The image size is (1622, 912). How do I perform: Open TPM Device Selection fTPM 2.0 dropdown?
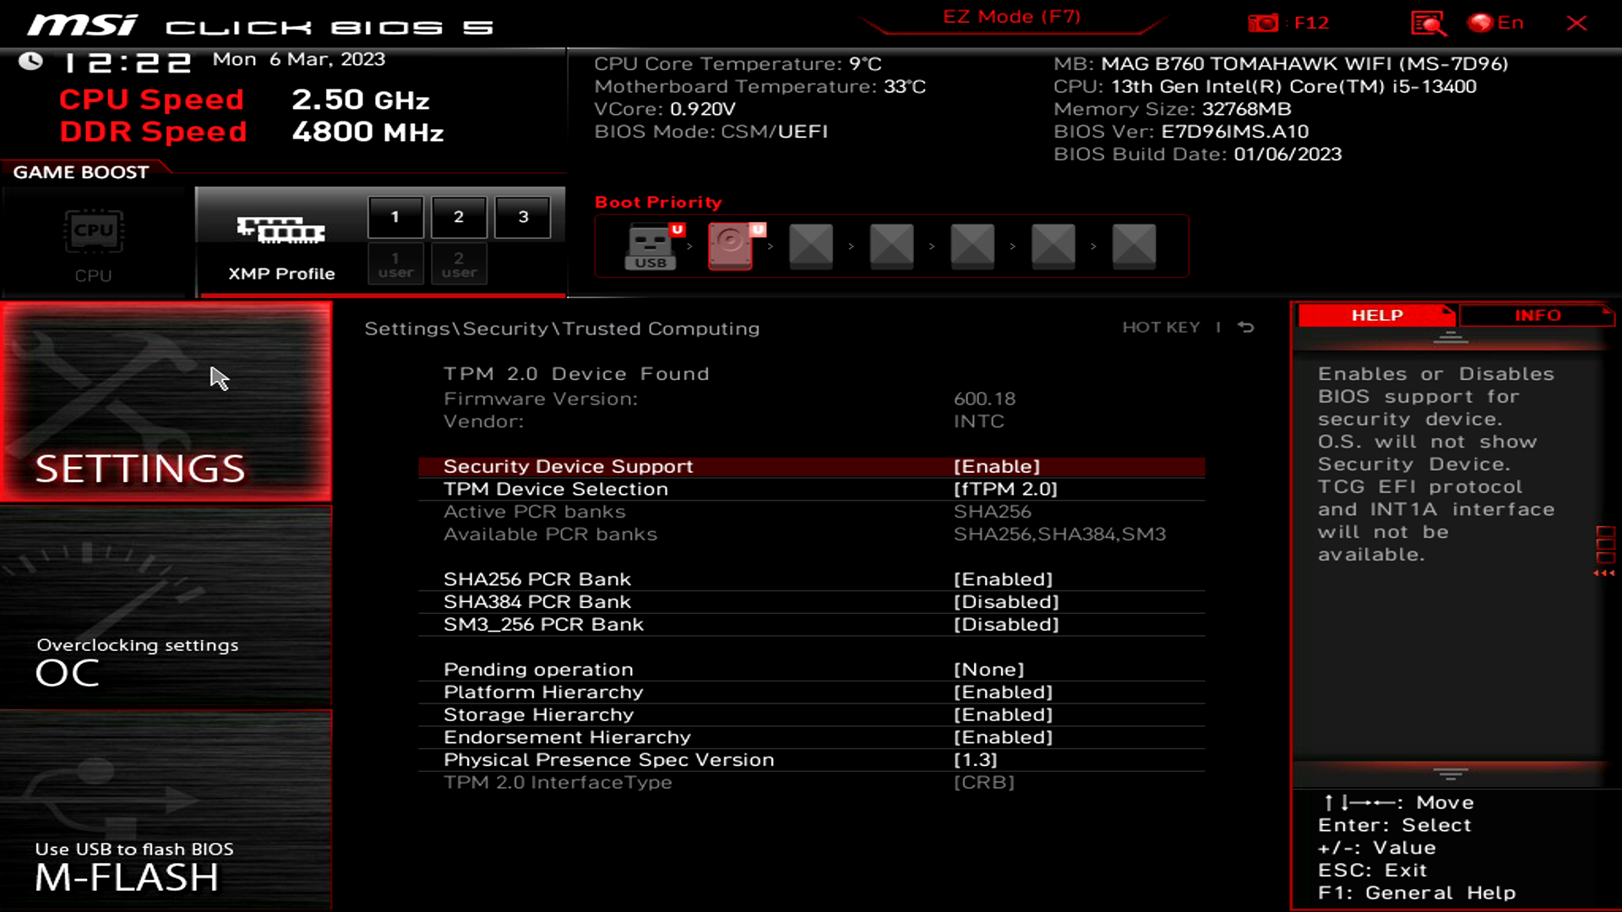point(1005,489)
